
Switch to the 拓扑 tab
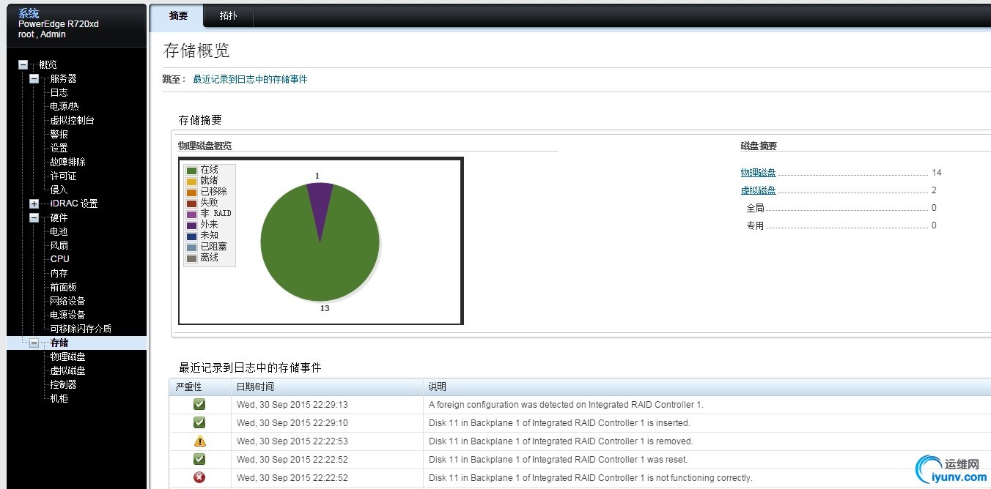(x=229, y=15)
